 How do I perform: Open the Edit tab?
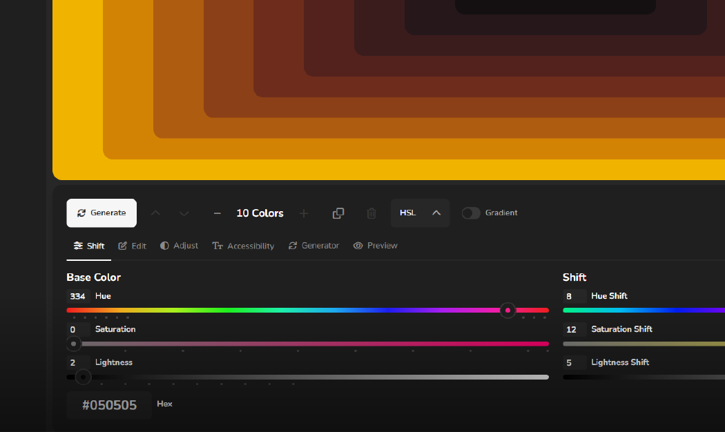click(133, 246)
